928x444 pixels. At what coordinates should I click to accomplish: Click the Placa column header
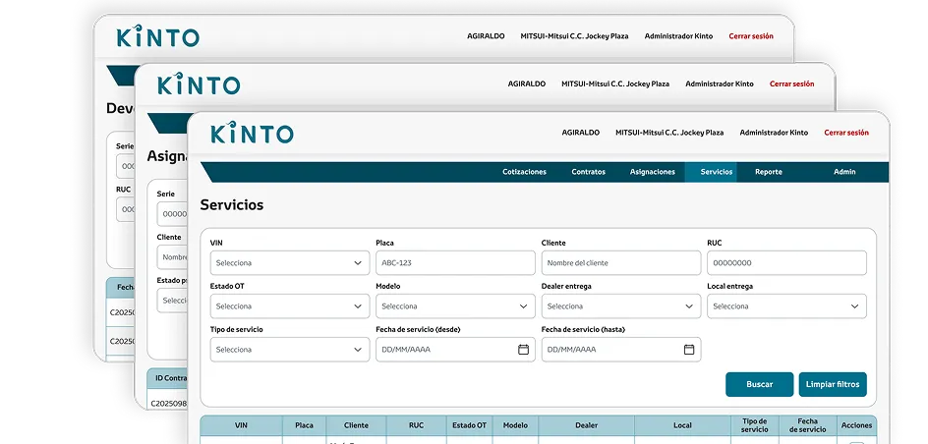point(304,425)
